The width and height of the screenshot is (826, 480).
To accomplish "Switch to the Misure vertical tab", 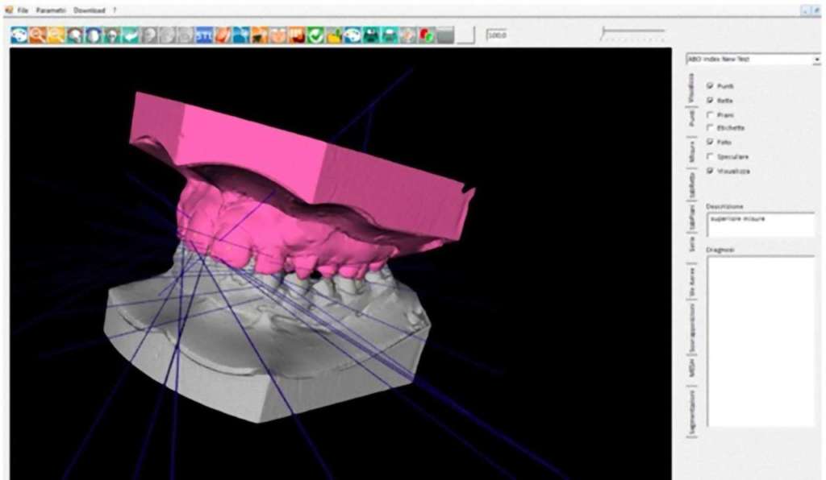I will click(x=692, y=151).
